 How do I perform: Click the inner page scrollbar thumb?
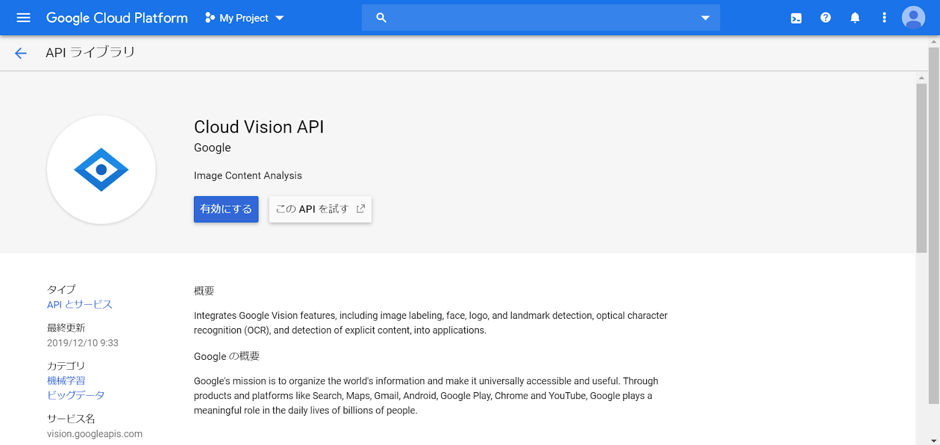pos(921,168)
